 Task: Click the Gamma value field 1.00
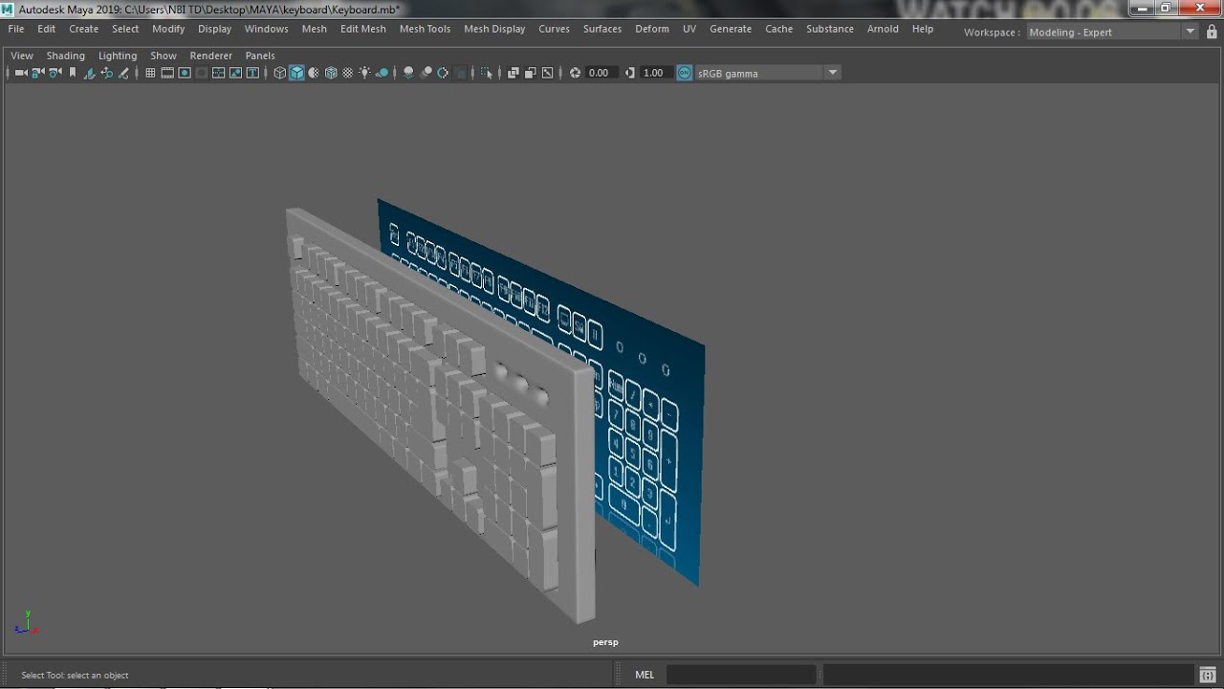click(656, 73)
